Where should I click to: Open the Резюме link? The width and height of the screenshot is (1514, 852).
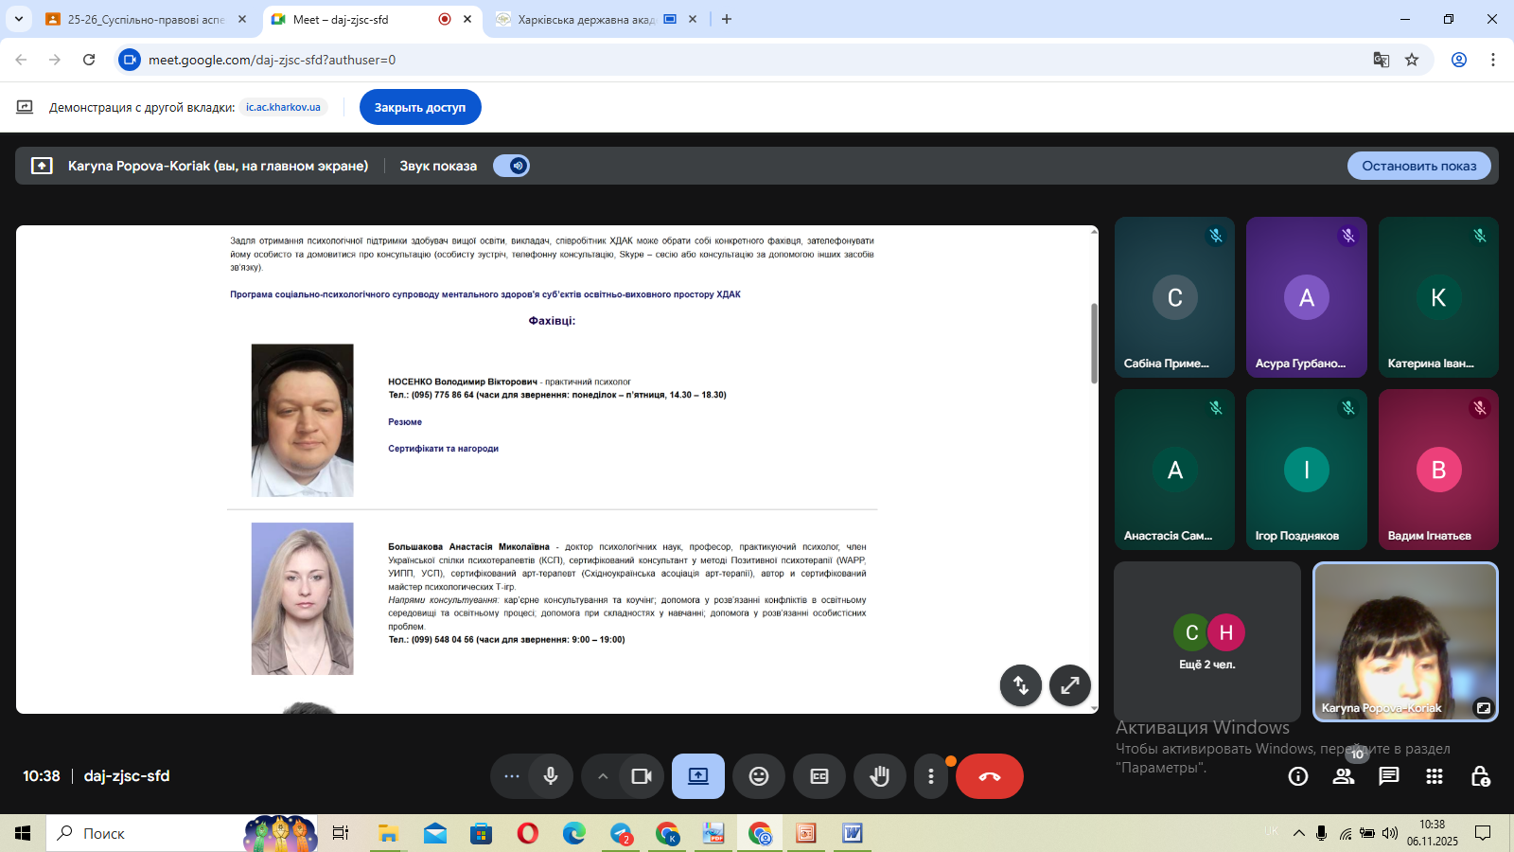pyautogui.click(x=405, y=422)
